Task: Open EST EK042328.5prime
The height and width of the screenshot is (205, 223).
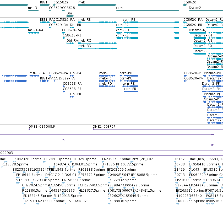Action: coord(27,159)
